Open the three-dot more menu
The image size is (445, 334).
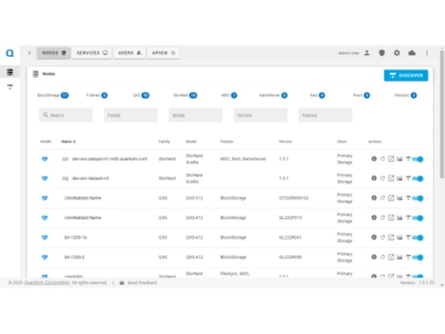coord(427,53)
